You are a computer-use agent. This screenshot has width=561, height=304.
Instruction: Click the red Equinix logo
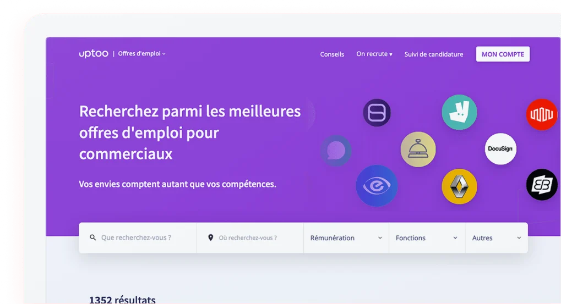pos(542,114)
